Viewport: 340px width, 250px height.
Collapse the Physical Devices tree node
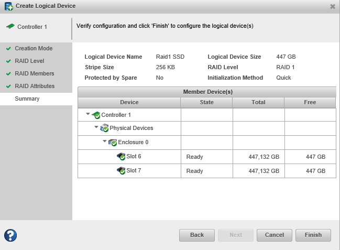click(96, 127)
